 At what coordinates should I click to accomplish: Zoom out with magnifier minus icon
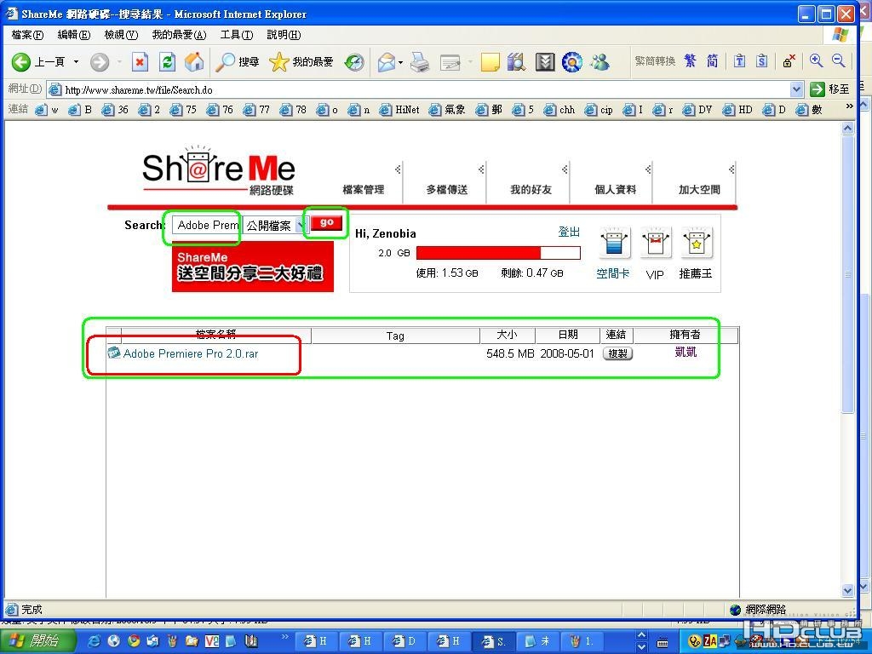tap(839, 60)
